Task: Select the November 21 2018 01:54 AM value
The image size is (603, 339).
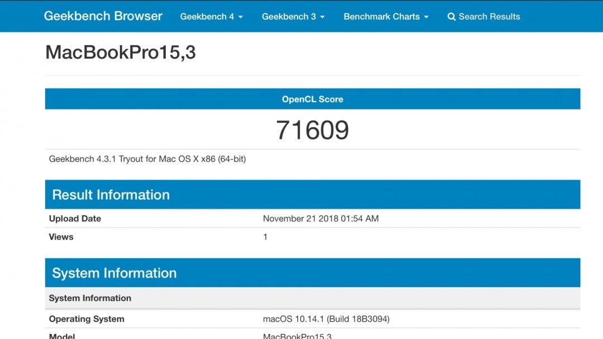Action: point(320,219)
